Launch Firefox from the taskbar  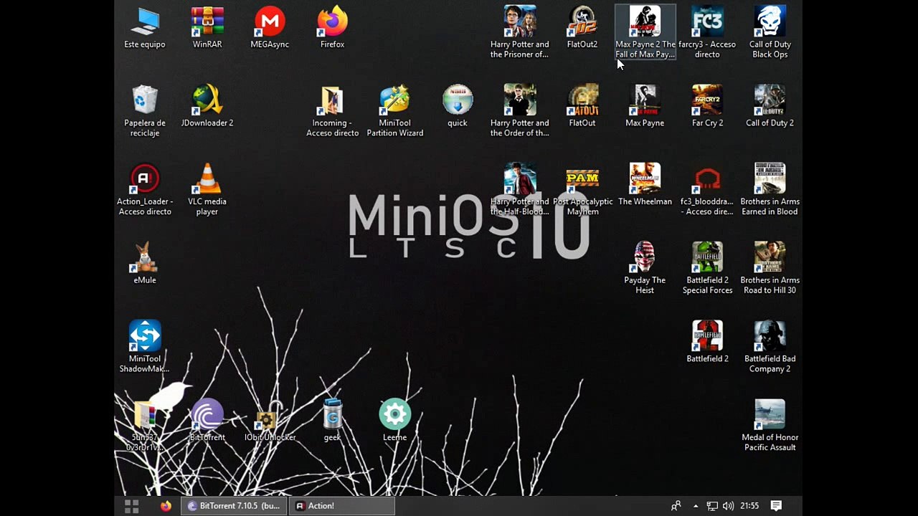[x=166, y=506]
